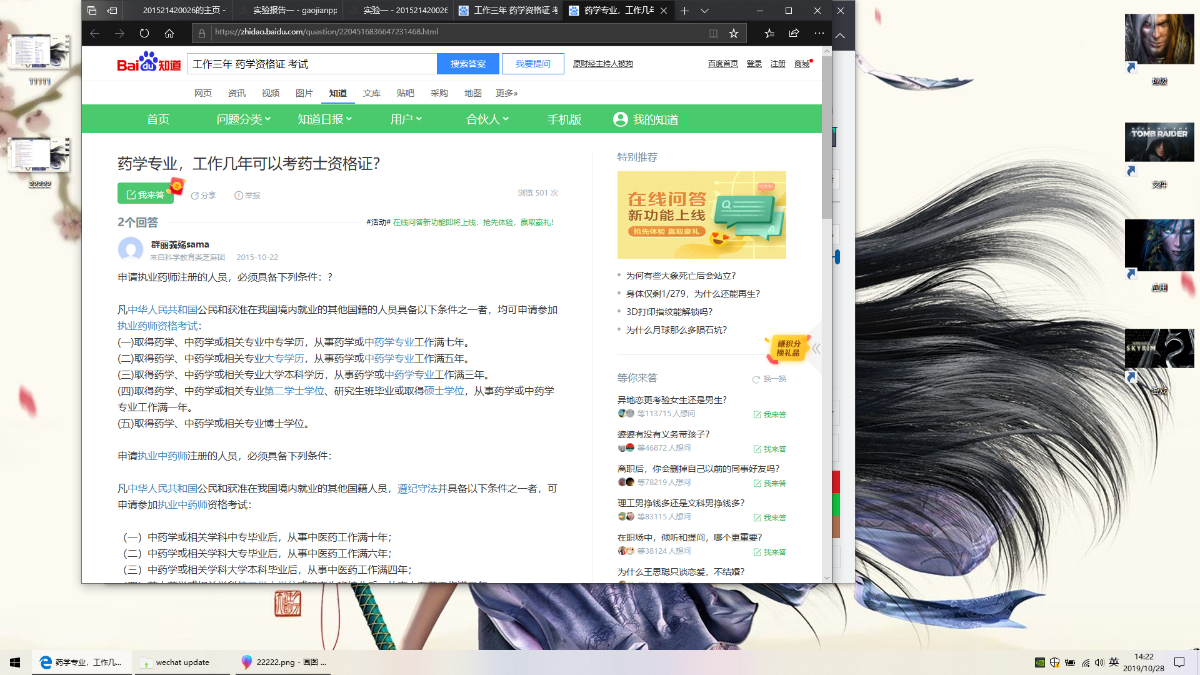Switch to the 文库 search tab
The width and height of the screenshot is (1200, 675).
371,93
